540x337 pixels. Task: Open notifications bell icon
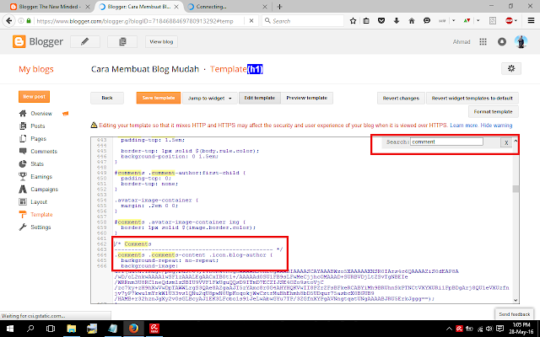[502, 41]
